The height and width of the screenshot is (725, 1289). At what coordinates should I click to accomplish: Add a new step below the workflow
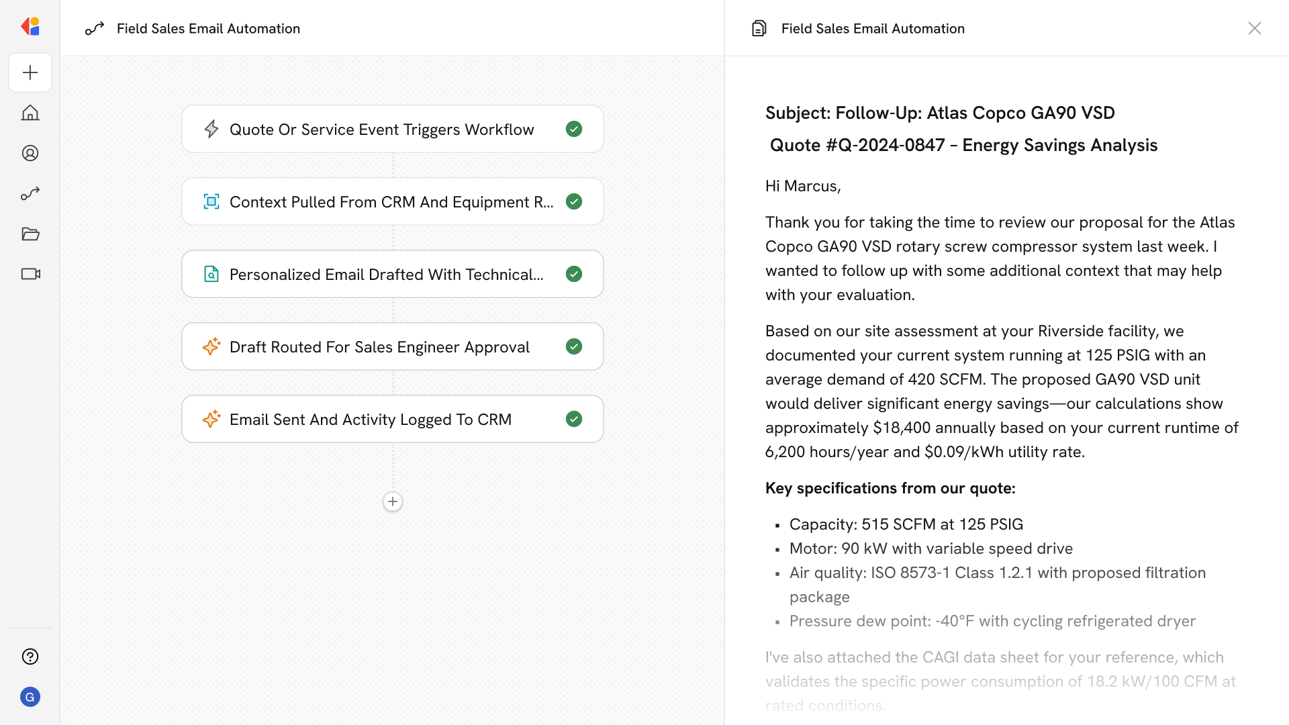click(x=393, y=501)
